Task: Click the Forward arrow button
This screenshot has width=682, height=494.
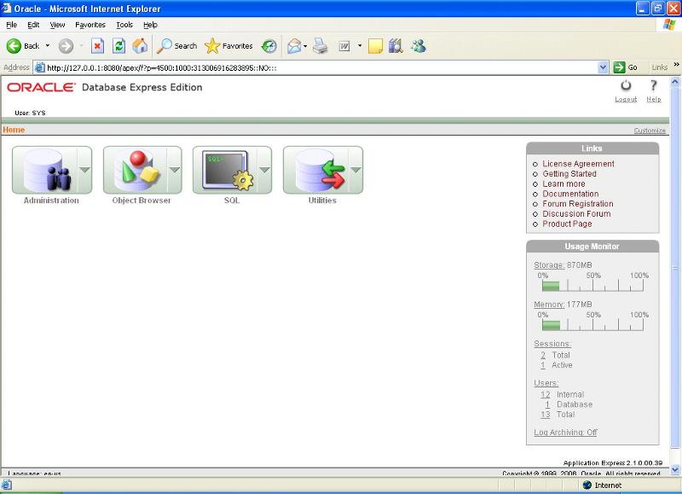Action: tap(66, 46)
